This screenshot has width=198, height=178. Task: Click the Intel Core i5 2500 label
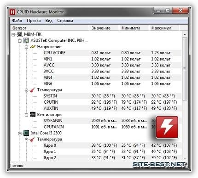(x=46, y=133)
